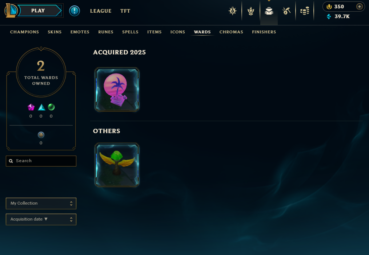Expand the My Collection dropdown

point(41,203)
